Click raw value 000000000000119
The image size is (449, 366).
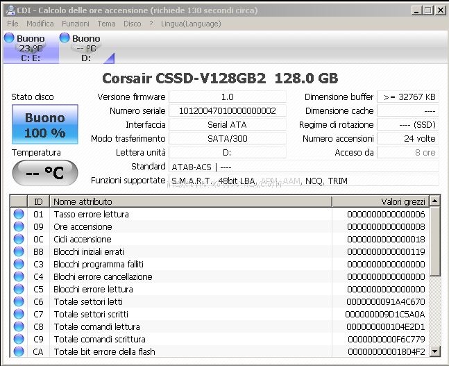[x=386, y=252]
